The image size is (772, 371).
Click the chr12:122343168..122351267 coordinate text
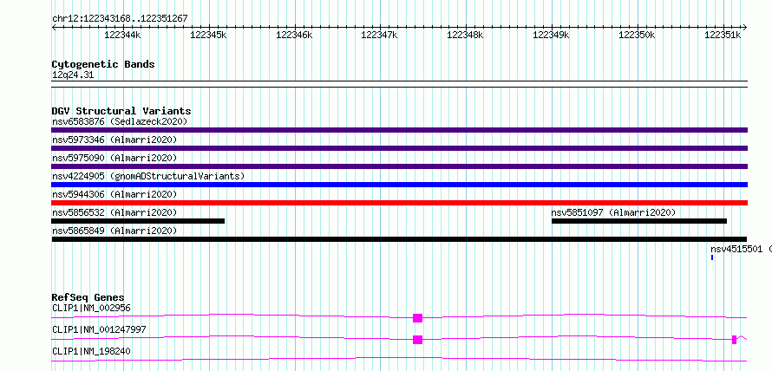click(120, 19)
